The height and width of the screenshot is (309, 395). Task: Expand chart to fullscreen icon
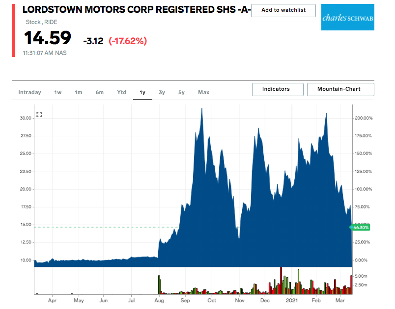coord(39,115)
